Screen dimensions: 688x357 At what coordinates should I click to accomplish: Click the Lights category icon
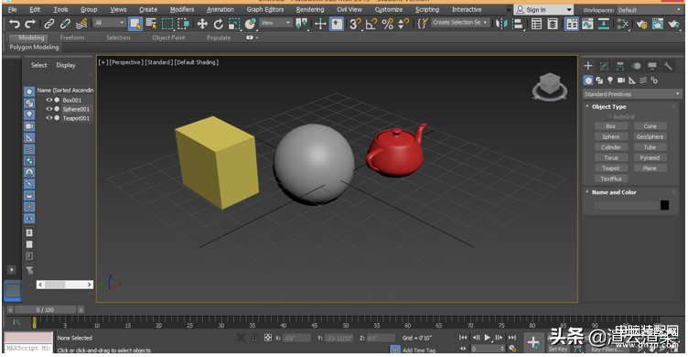(x=610, y=80)
